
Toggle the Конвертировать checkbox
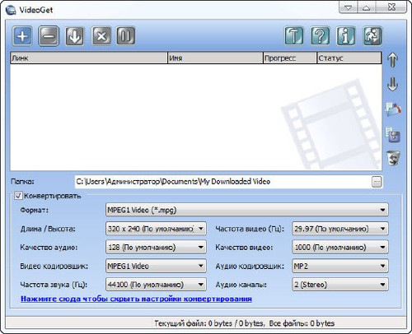click(18, 196)
